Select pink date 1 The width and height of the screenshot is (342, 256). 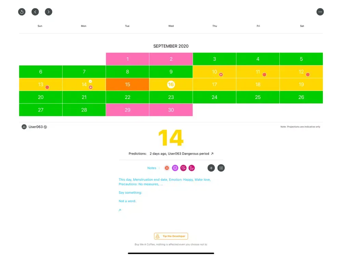(x=128, y=59)
